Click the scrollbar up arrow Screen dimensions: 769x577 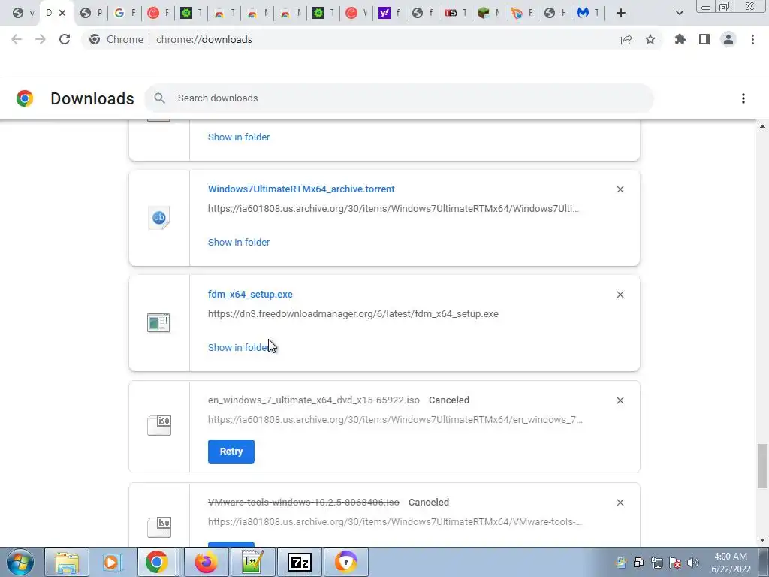[762, 126]
